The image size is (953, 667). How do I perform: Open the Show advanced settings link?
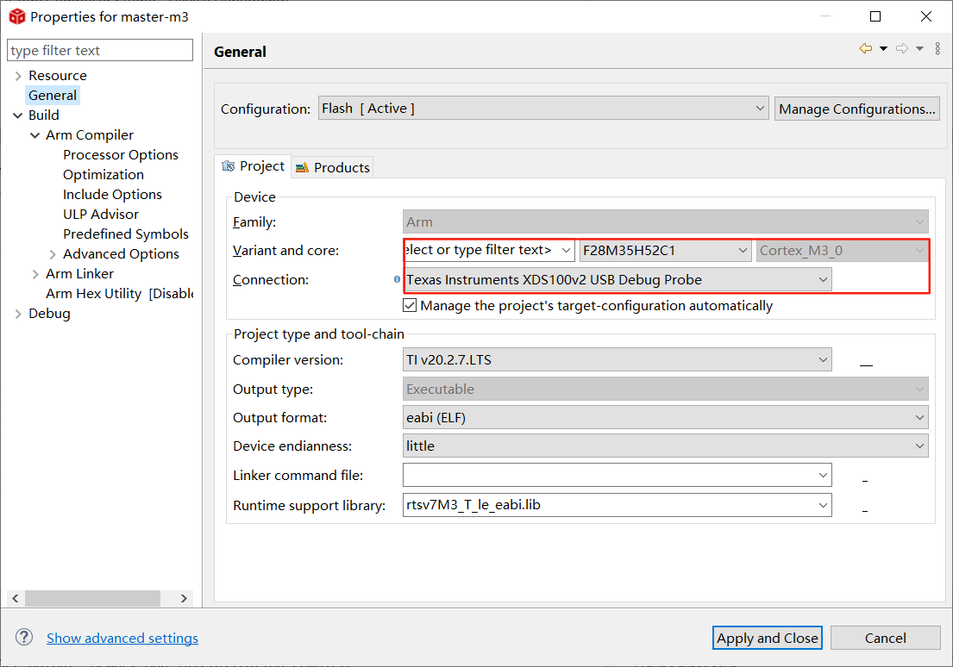[122, 639]
